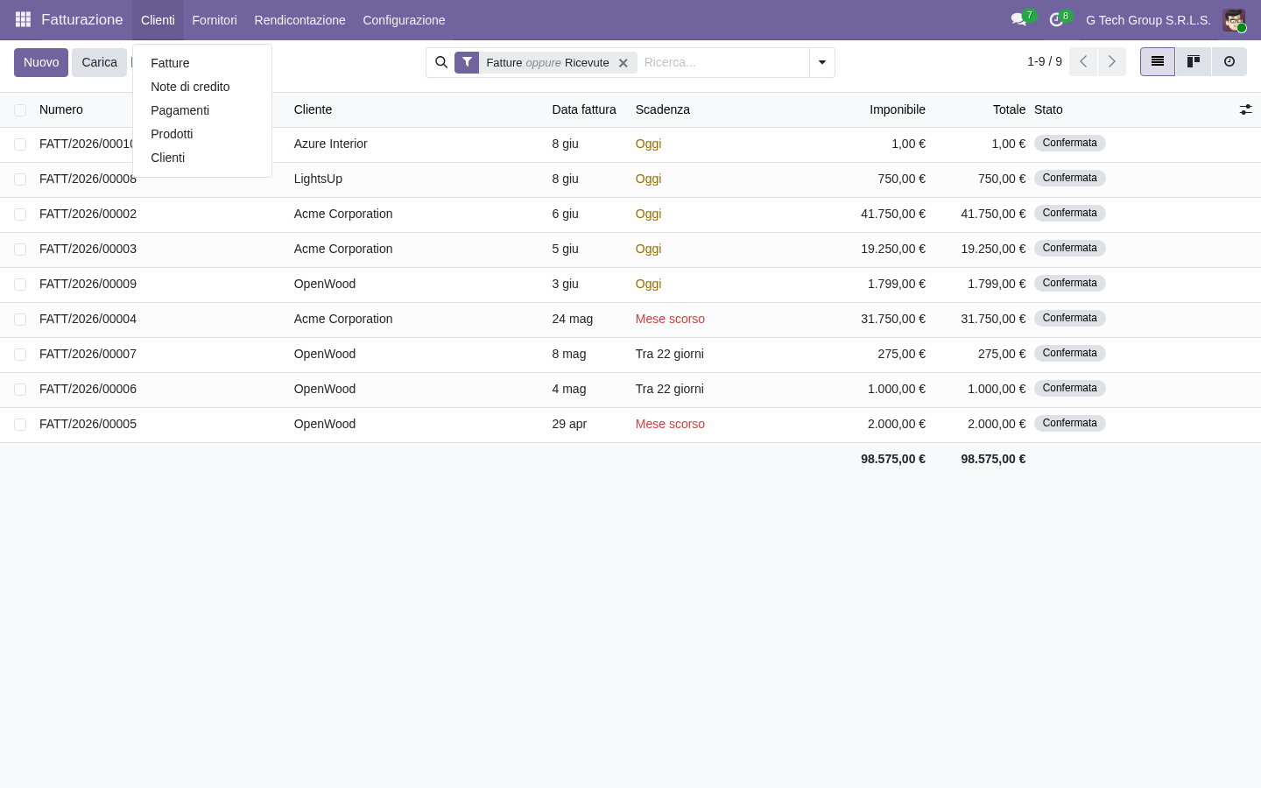
Task: Open the Rendicontazione menu
Action: point(299,19)
